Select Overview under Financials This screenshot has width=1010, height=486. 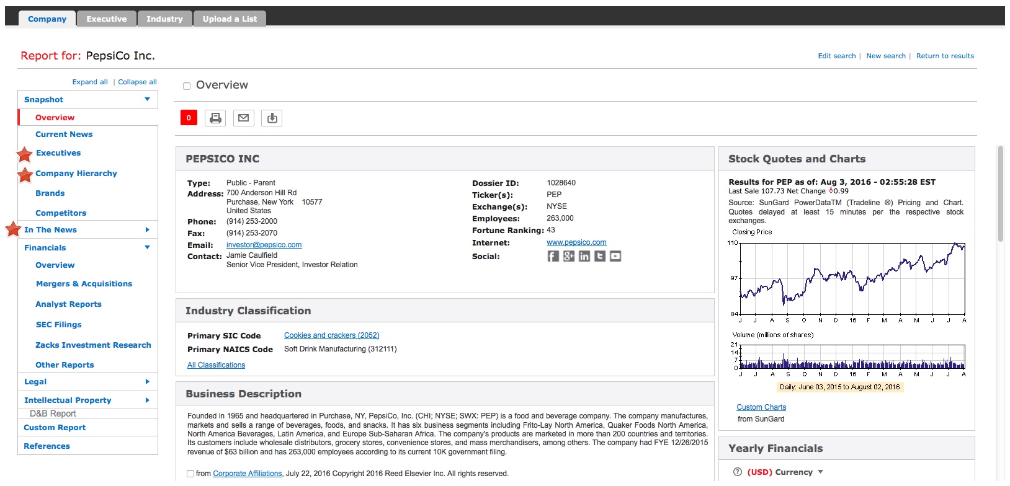coord(55,265)
